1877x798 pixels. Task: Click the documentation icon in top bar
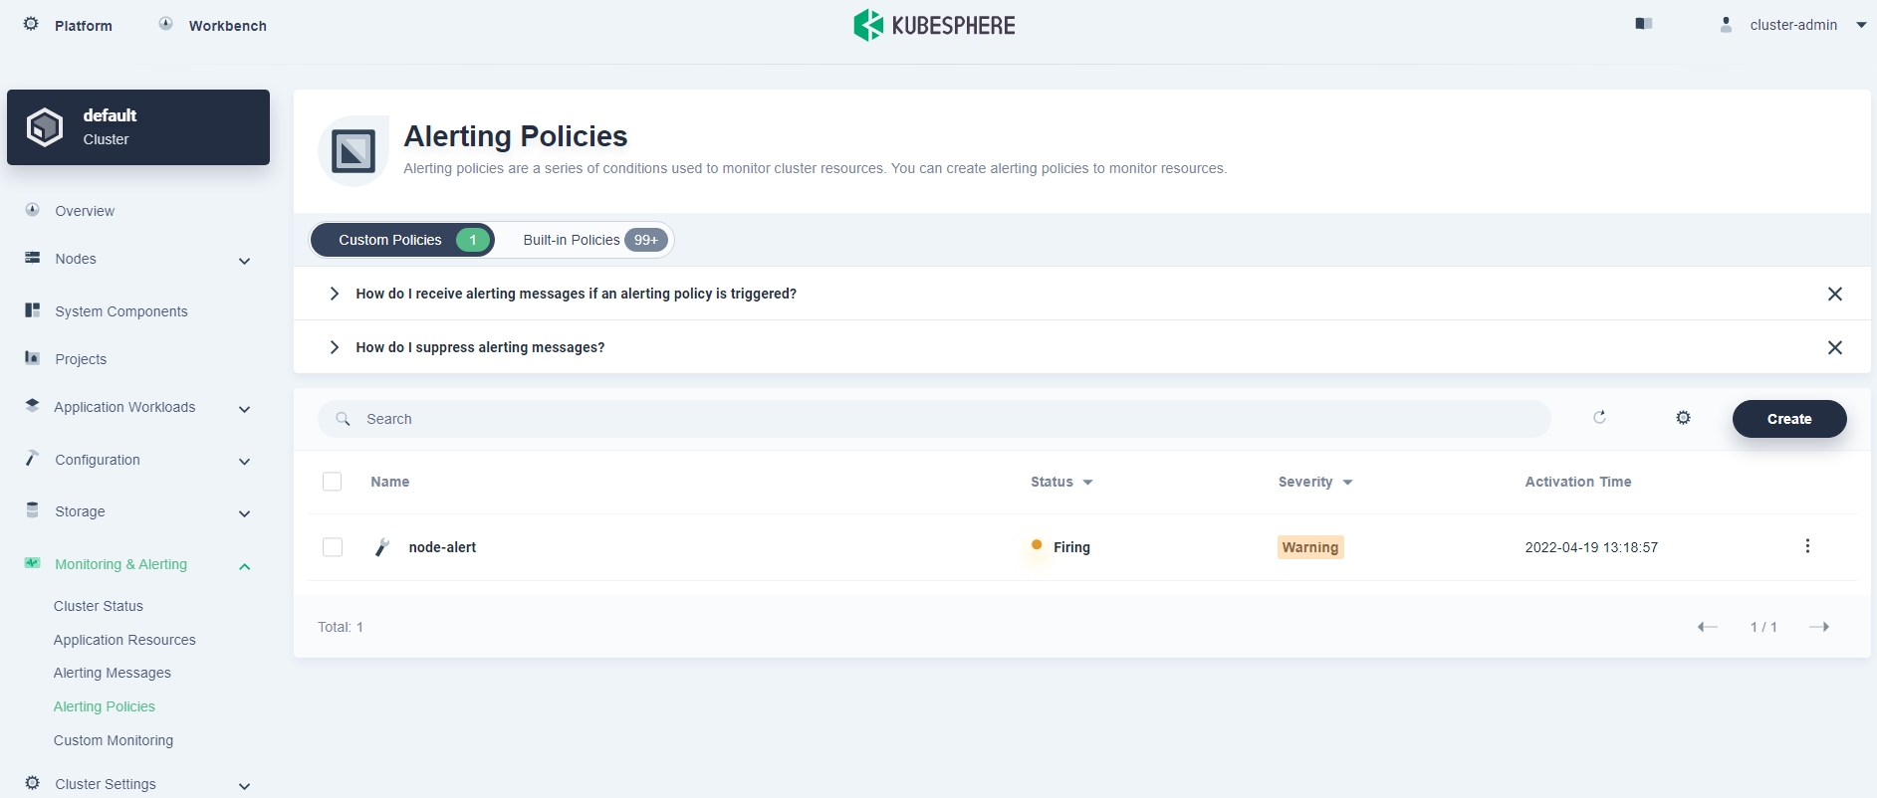coord(1644,24)
